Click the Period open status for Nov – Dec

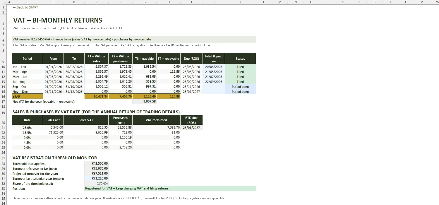point(240,92)
